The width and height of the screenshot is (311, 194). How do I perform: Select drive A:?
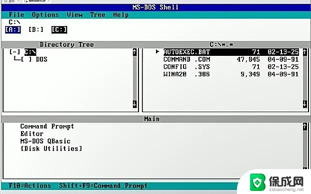[13, 29]
